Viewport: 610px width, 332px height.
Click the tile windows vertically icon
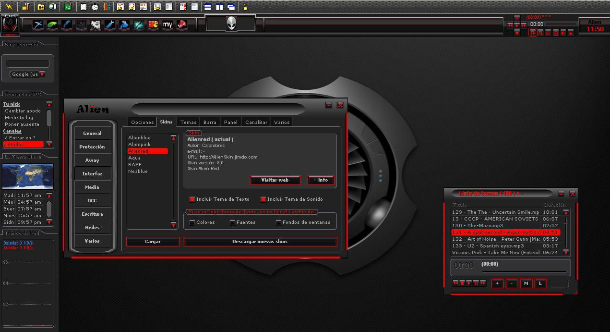click(x=219, y=7)
